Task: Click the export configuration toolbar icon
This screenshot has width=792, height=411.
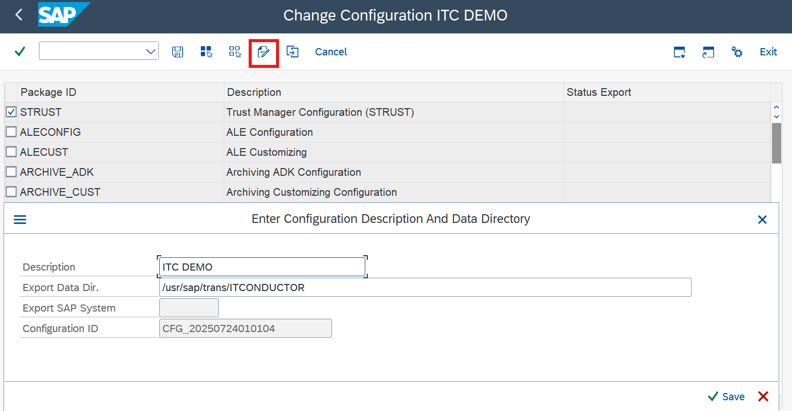Action: (293, 52)
